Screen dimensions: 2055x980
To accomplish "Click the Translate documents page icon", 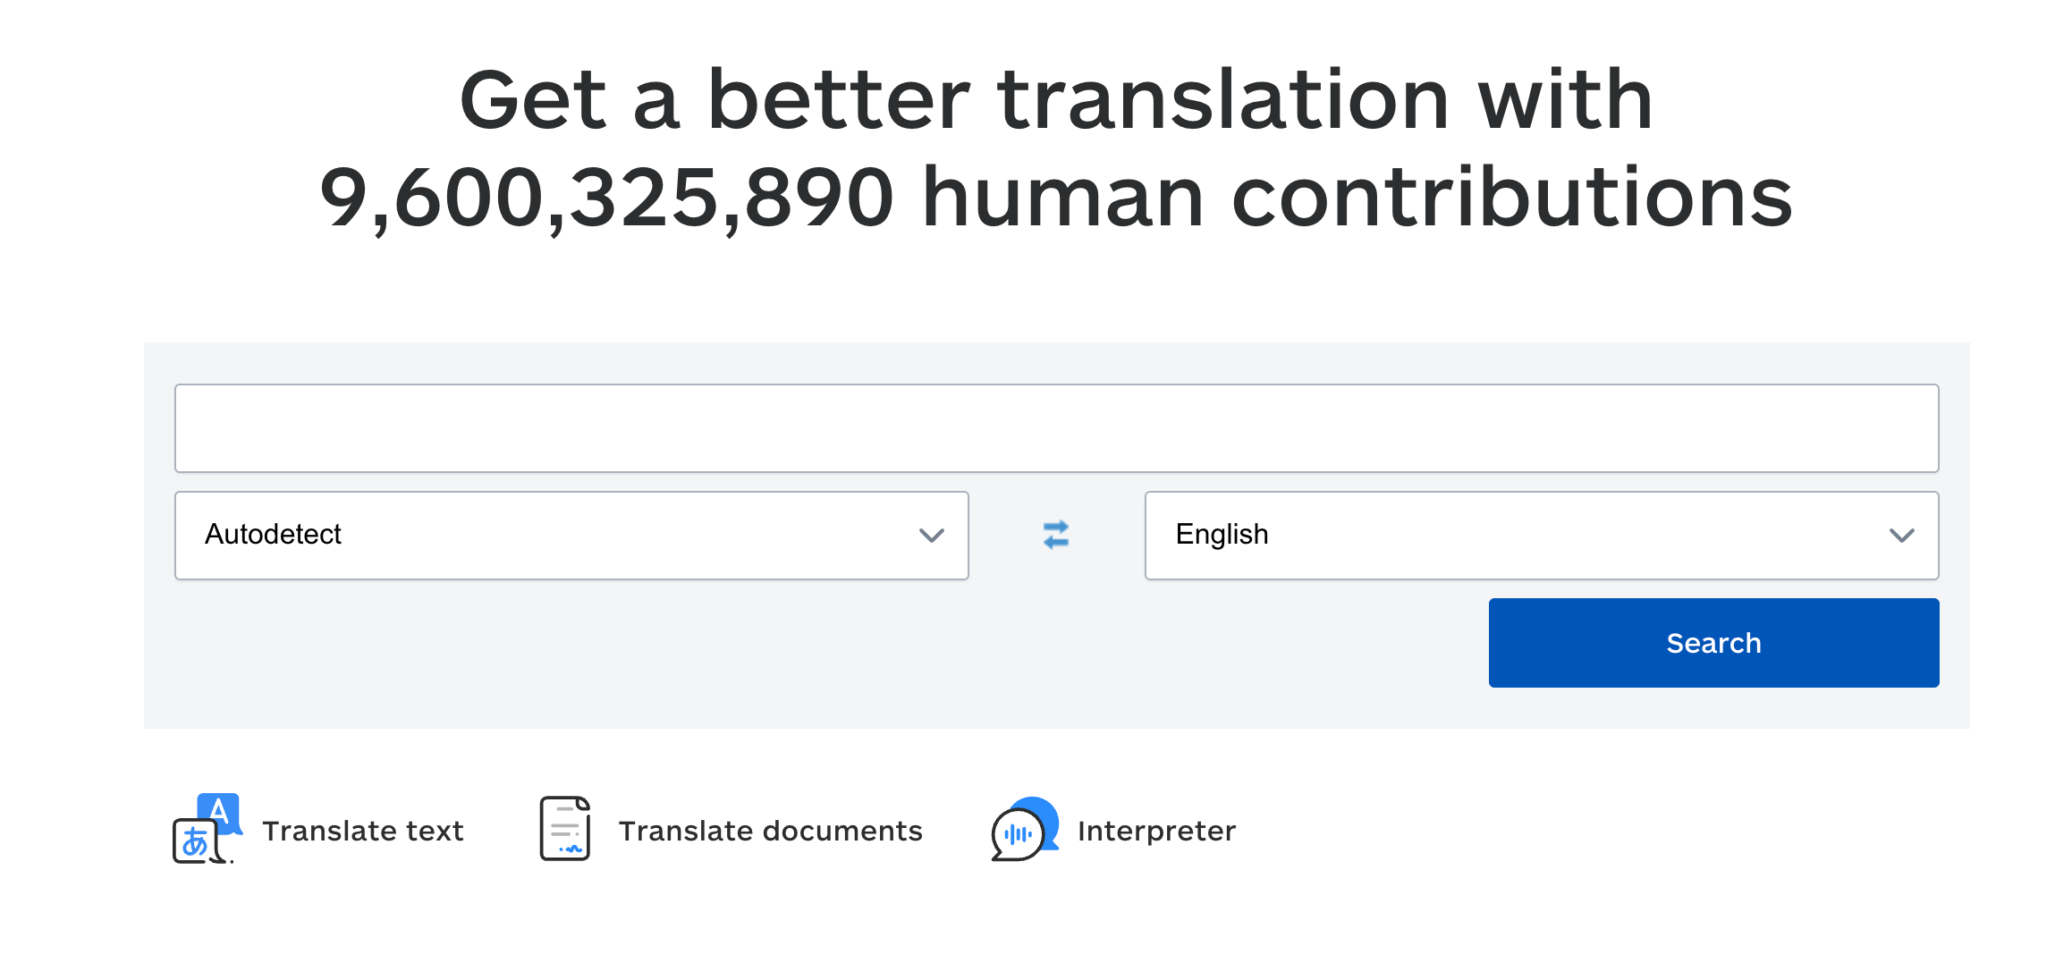I will 565,829.
